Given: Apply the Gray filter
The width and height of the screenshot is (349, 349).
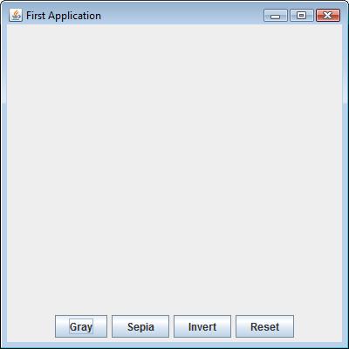Looking at the screenshot, I should point(81,326).
